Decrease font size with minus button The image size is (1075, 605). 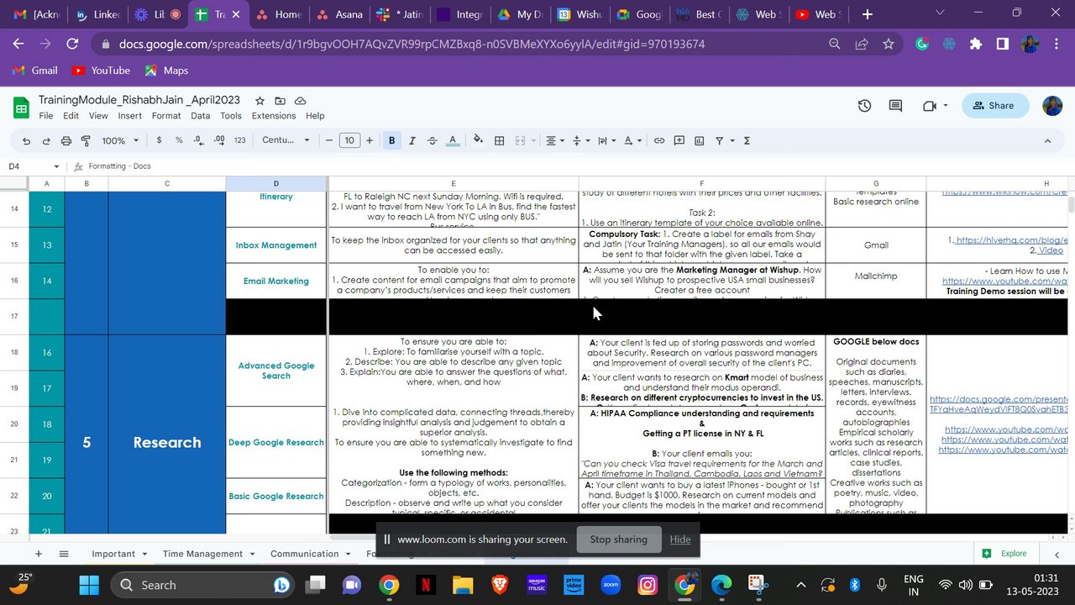click(x=329, y=140)
